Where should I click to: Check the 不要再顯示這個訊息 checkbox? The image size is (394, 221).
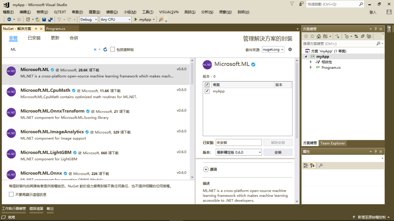click(x=11, y=194)
